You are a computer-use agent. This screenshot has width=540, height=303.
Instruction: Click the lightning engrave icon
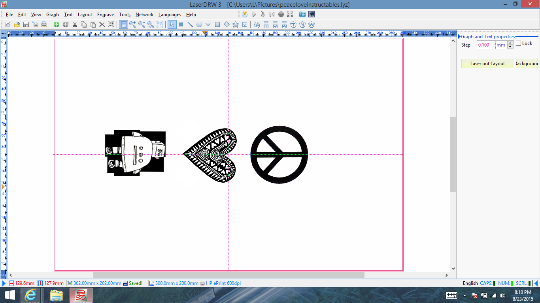pyautogui.click(x=245, y=14)
